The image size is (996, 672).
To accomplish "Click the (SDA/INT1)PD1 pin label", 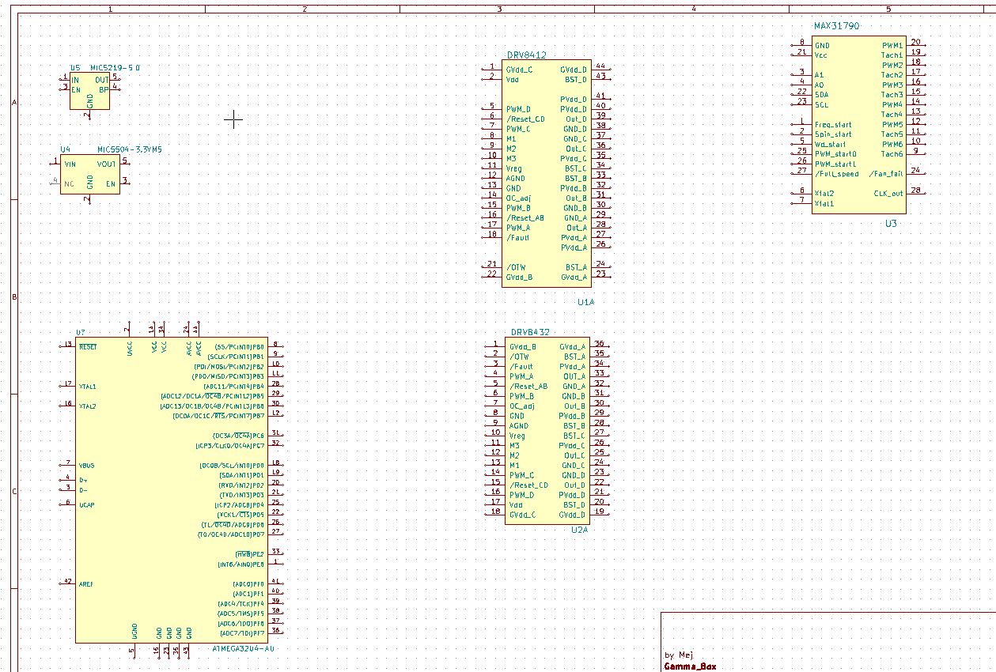I will 241,475.
